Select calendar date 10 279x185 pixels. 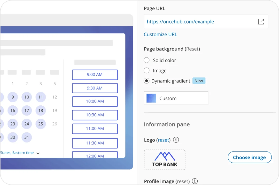click(x=27, y=97)
